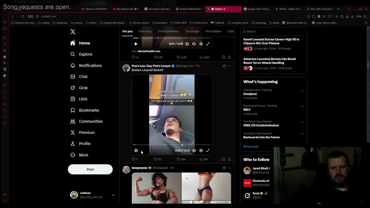This screenshot has width=370, height=208.
Task: Pause the McDonald's video
Action: click(x=136, y=151)
